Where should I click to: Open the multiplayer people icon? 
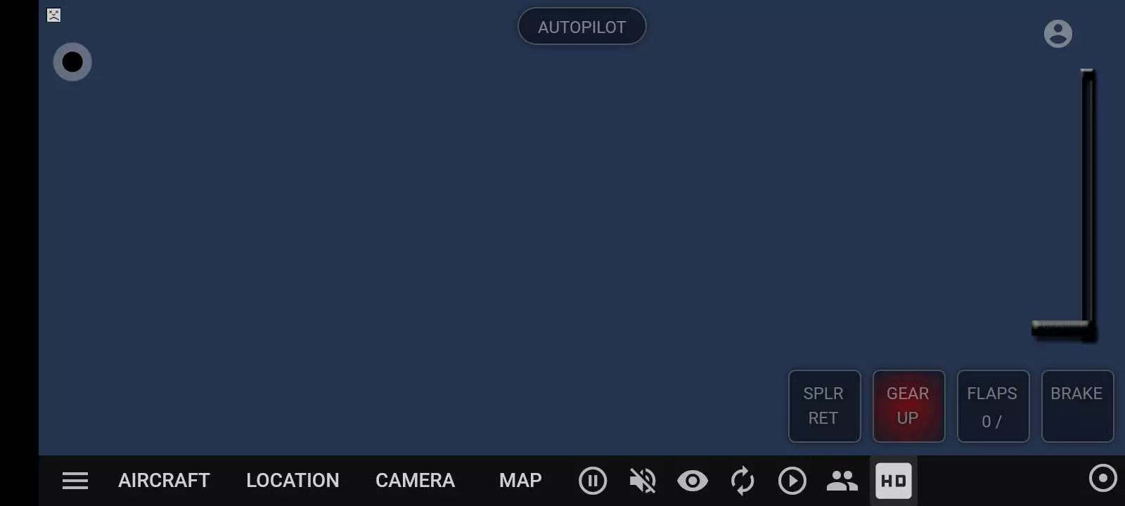[842, 481]
